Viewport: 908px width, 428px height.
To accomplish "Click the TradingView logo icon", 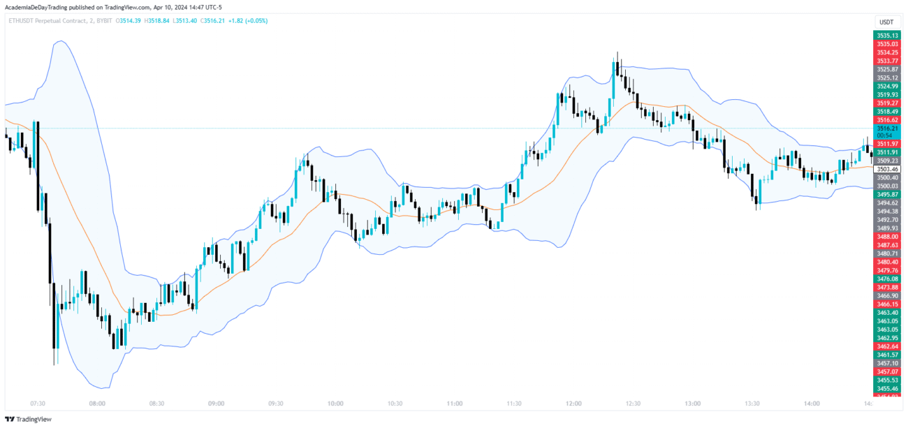I will pos(9,419).
